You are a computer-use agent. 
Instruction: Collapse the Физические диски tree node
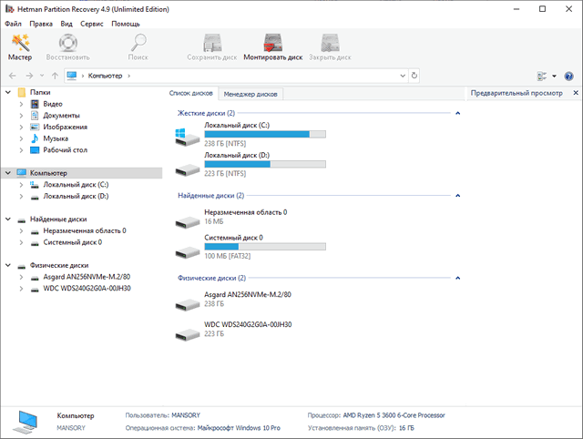(x=8, y=265)
